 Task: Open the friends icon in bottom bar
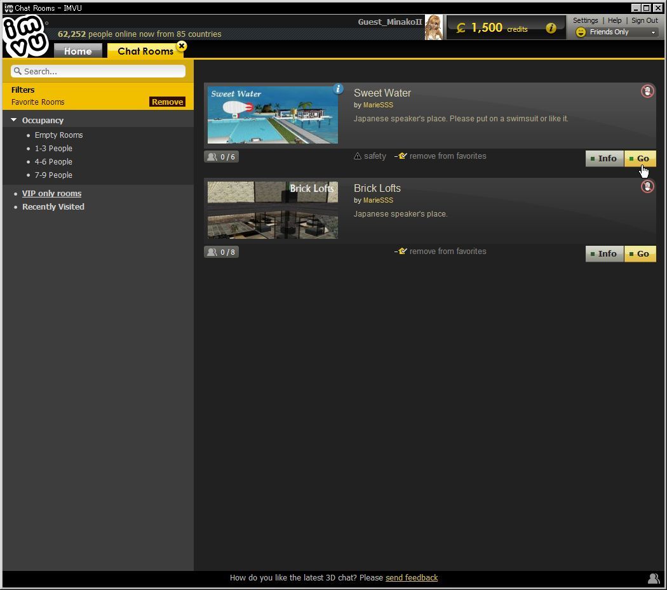(x=654, y=578)
